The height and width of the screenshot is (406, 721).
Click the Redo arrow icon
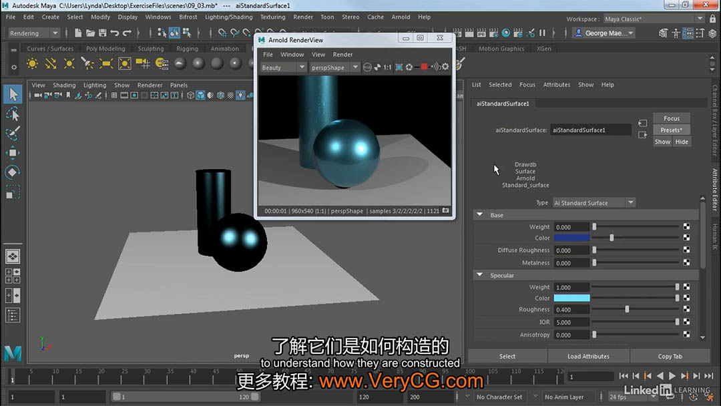point(127,33)
